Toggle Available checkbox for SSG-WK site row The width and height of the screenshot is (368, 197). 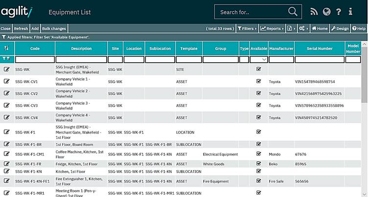click(258, 69)
